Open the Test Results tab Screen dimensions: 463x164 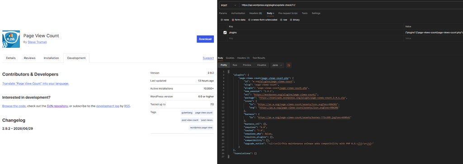(x=259, y=58)
